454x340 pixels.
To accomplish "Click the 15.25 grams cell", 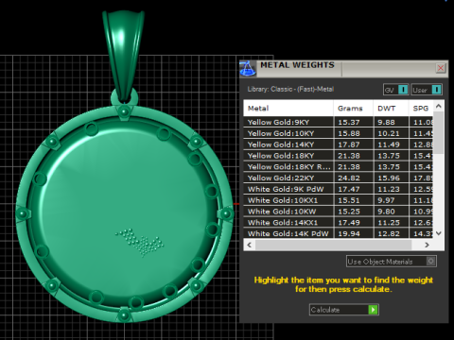I will [354, 212].
